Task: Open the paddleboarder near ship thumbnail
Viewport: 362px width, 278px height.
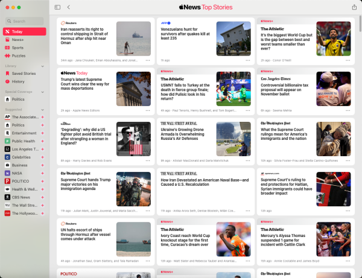Action: 133,39
